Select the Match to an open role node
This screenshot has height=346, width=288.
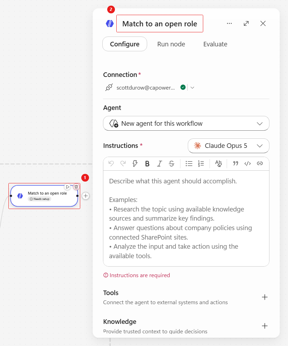[44, 196]
